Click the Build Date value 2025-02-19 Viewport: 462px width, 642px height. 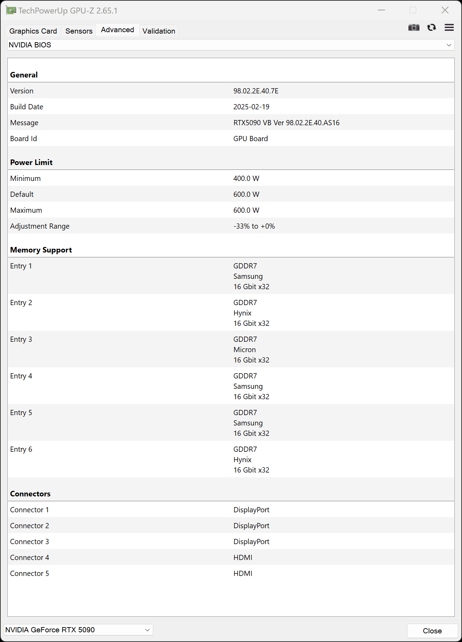coord(251,107)
